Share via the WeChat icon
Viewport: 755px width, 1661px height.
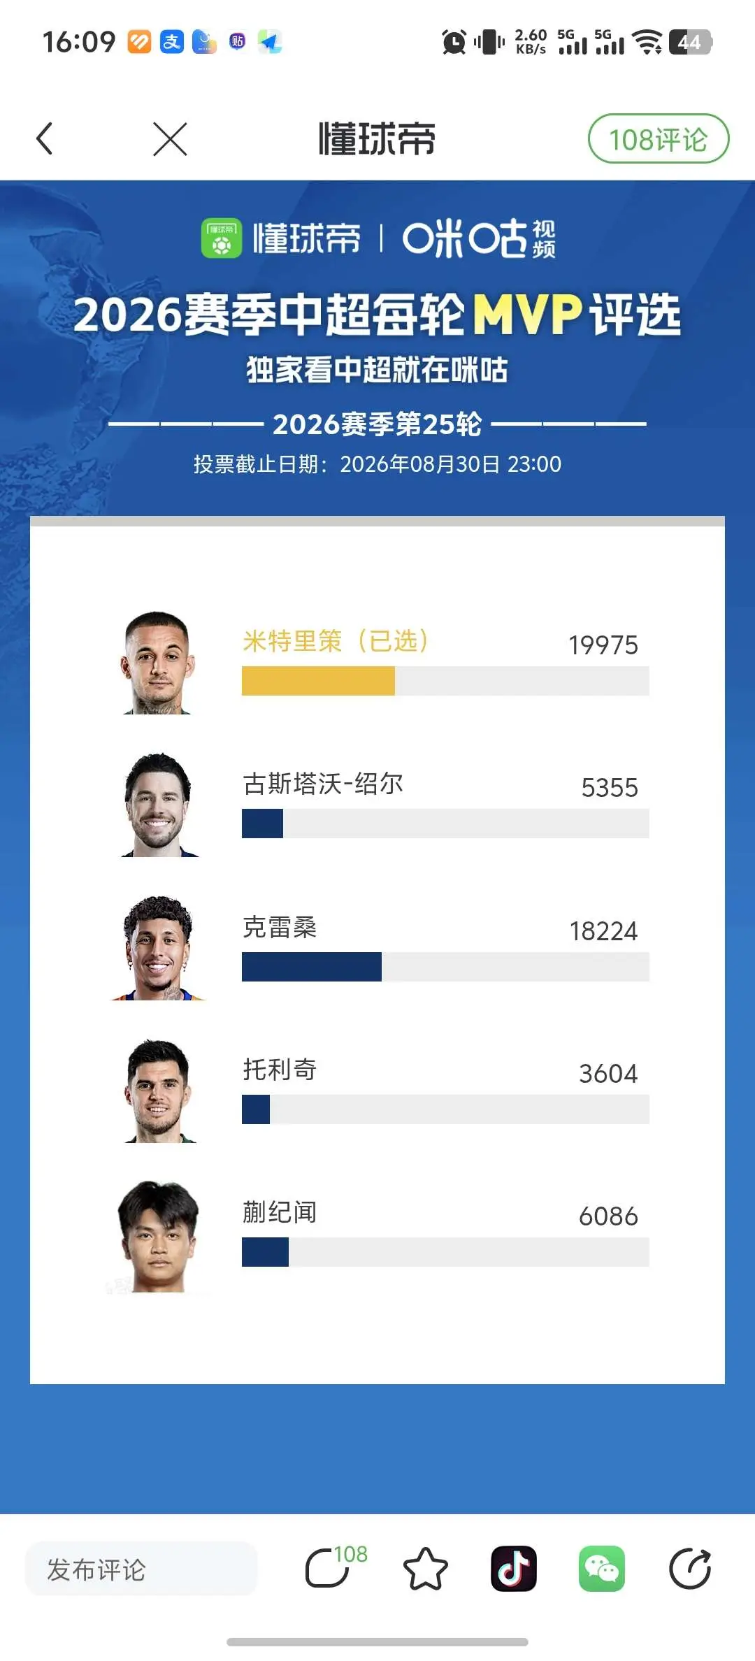602,1568
